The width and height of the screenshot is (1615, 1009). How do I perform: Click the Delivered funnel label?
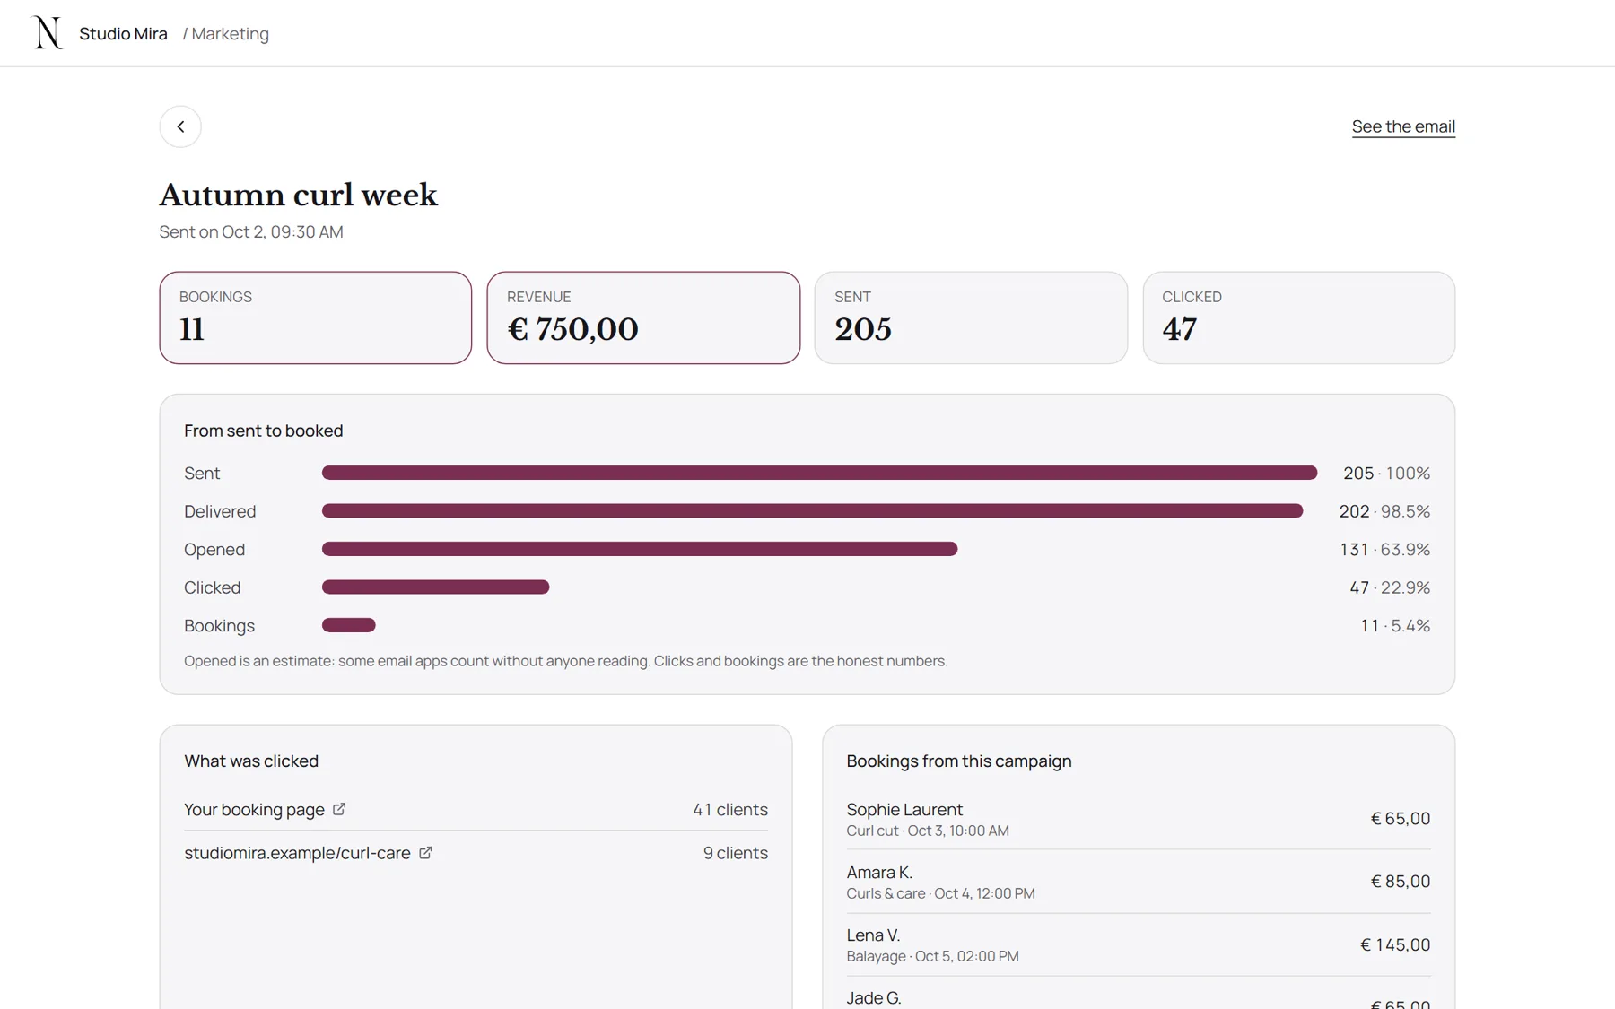click(220, 511)
